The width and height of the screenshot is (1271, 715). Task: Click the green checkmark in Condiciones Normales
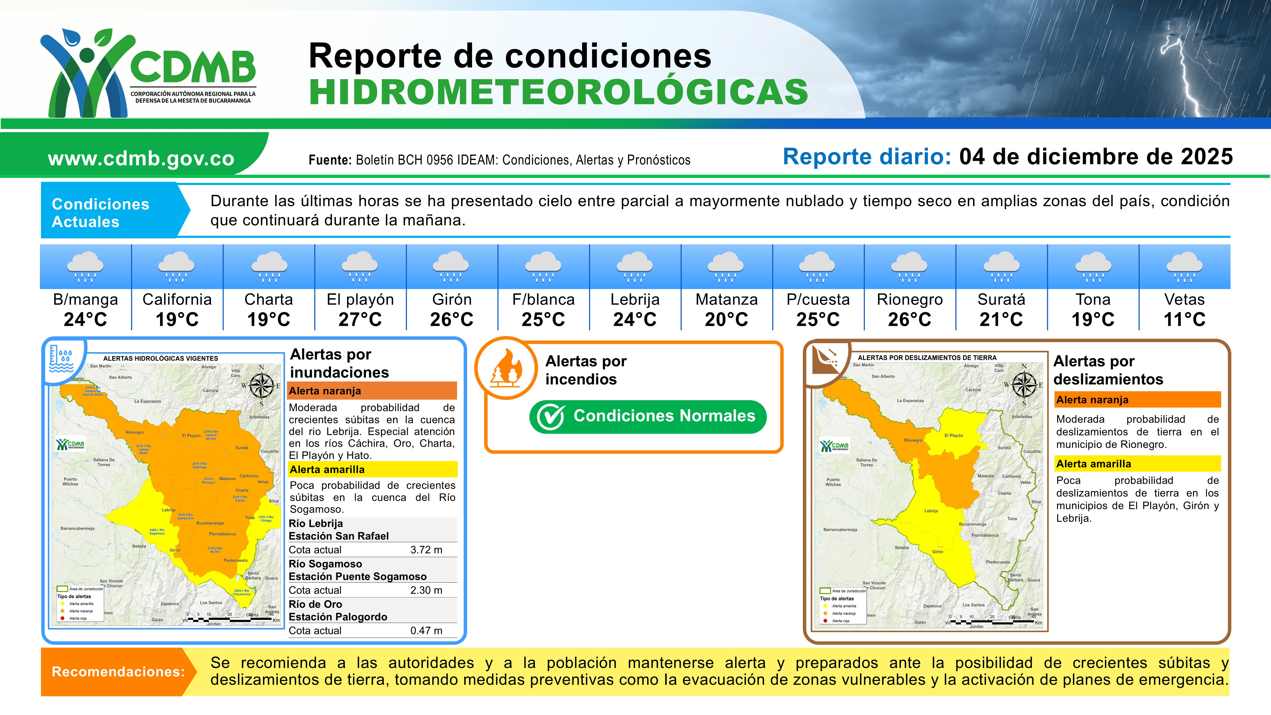pyautogui.click(x=550, y=417)
